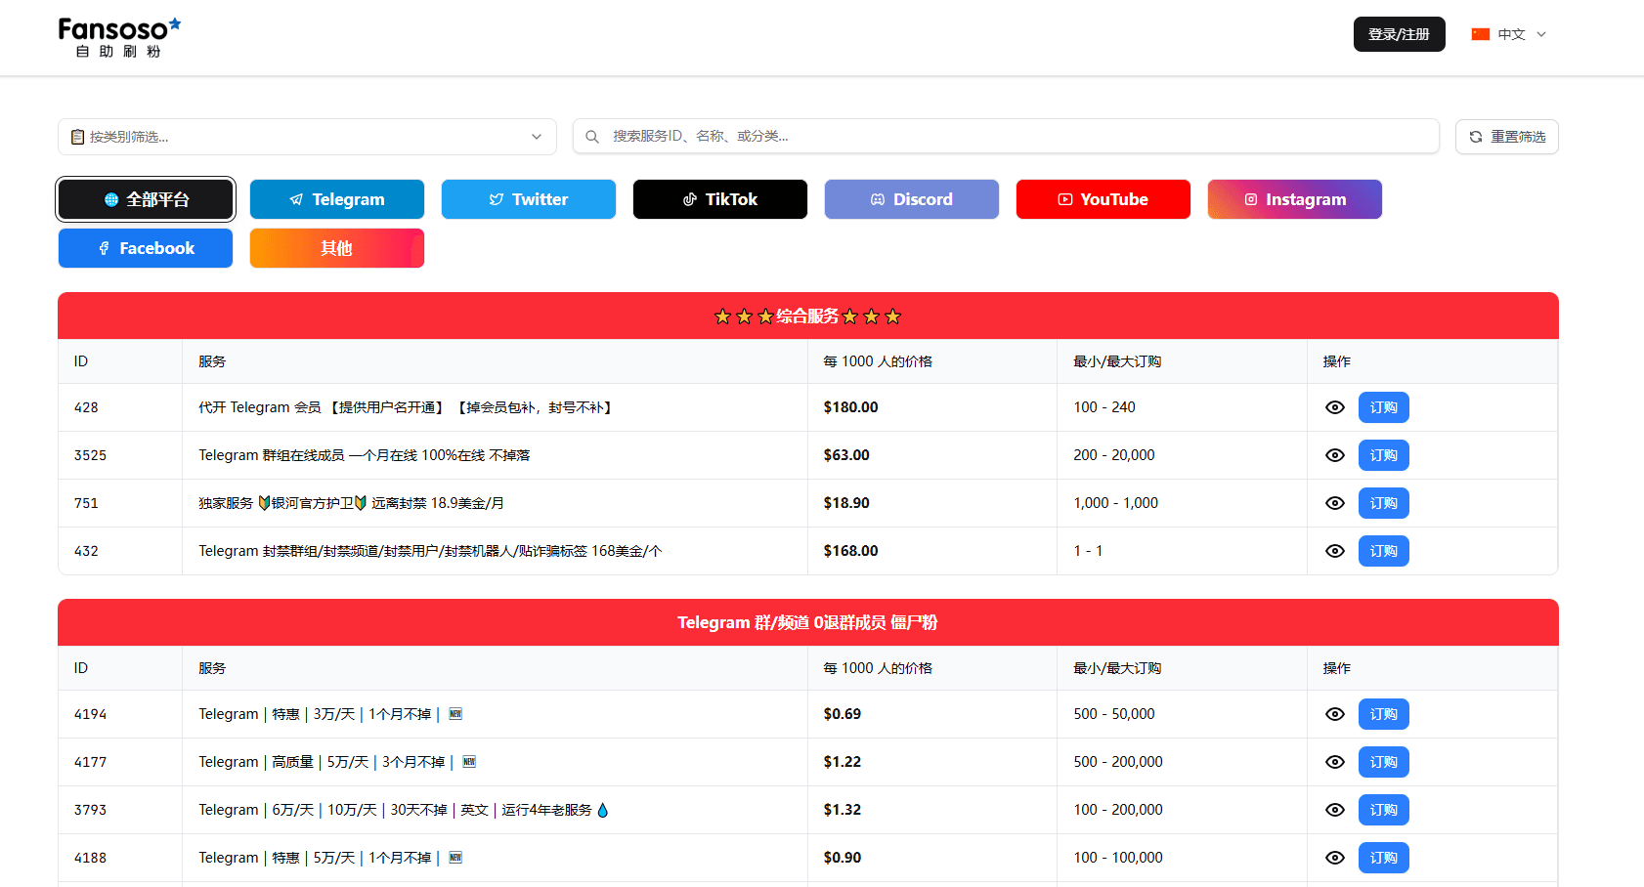Select the Facebook platform tab
Screen dimensions: 1644x887
146,248
